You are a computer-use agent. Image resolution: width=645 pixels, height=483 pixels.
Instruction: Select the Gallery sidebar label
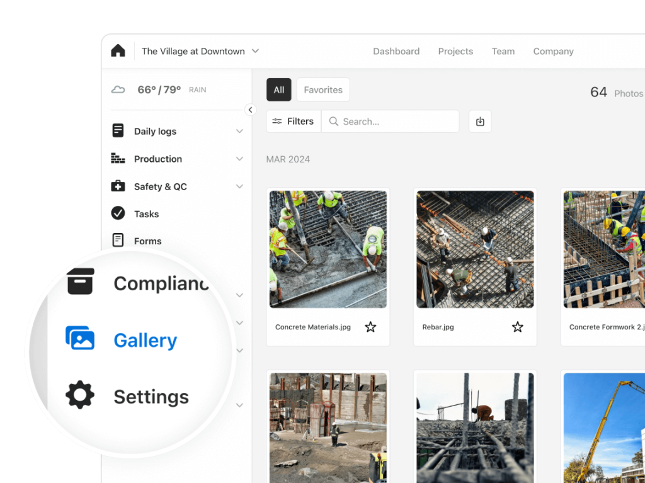point(146,340)
